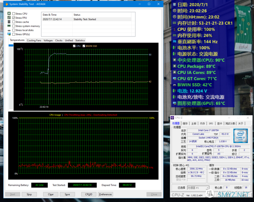
Task: Enable the Stress CPU checkbox
Action: pyautogui.click(x=14, y=14)
